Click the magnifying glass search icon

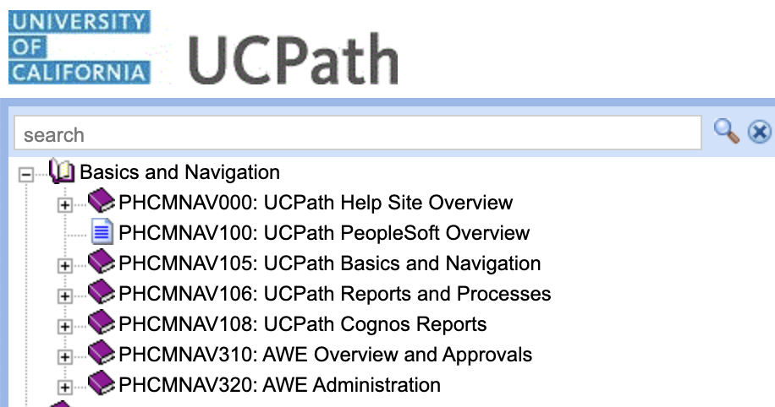click(727, 131)
